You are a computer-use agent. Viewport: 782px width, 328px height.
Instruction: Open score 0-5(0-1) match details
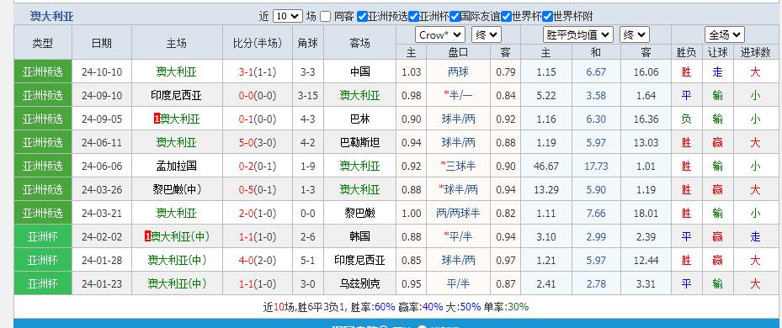click(x=257, y=189)
